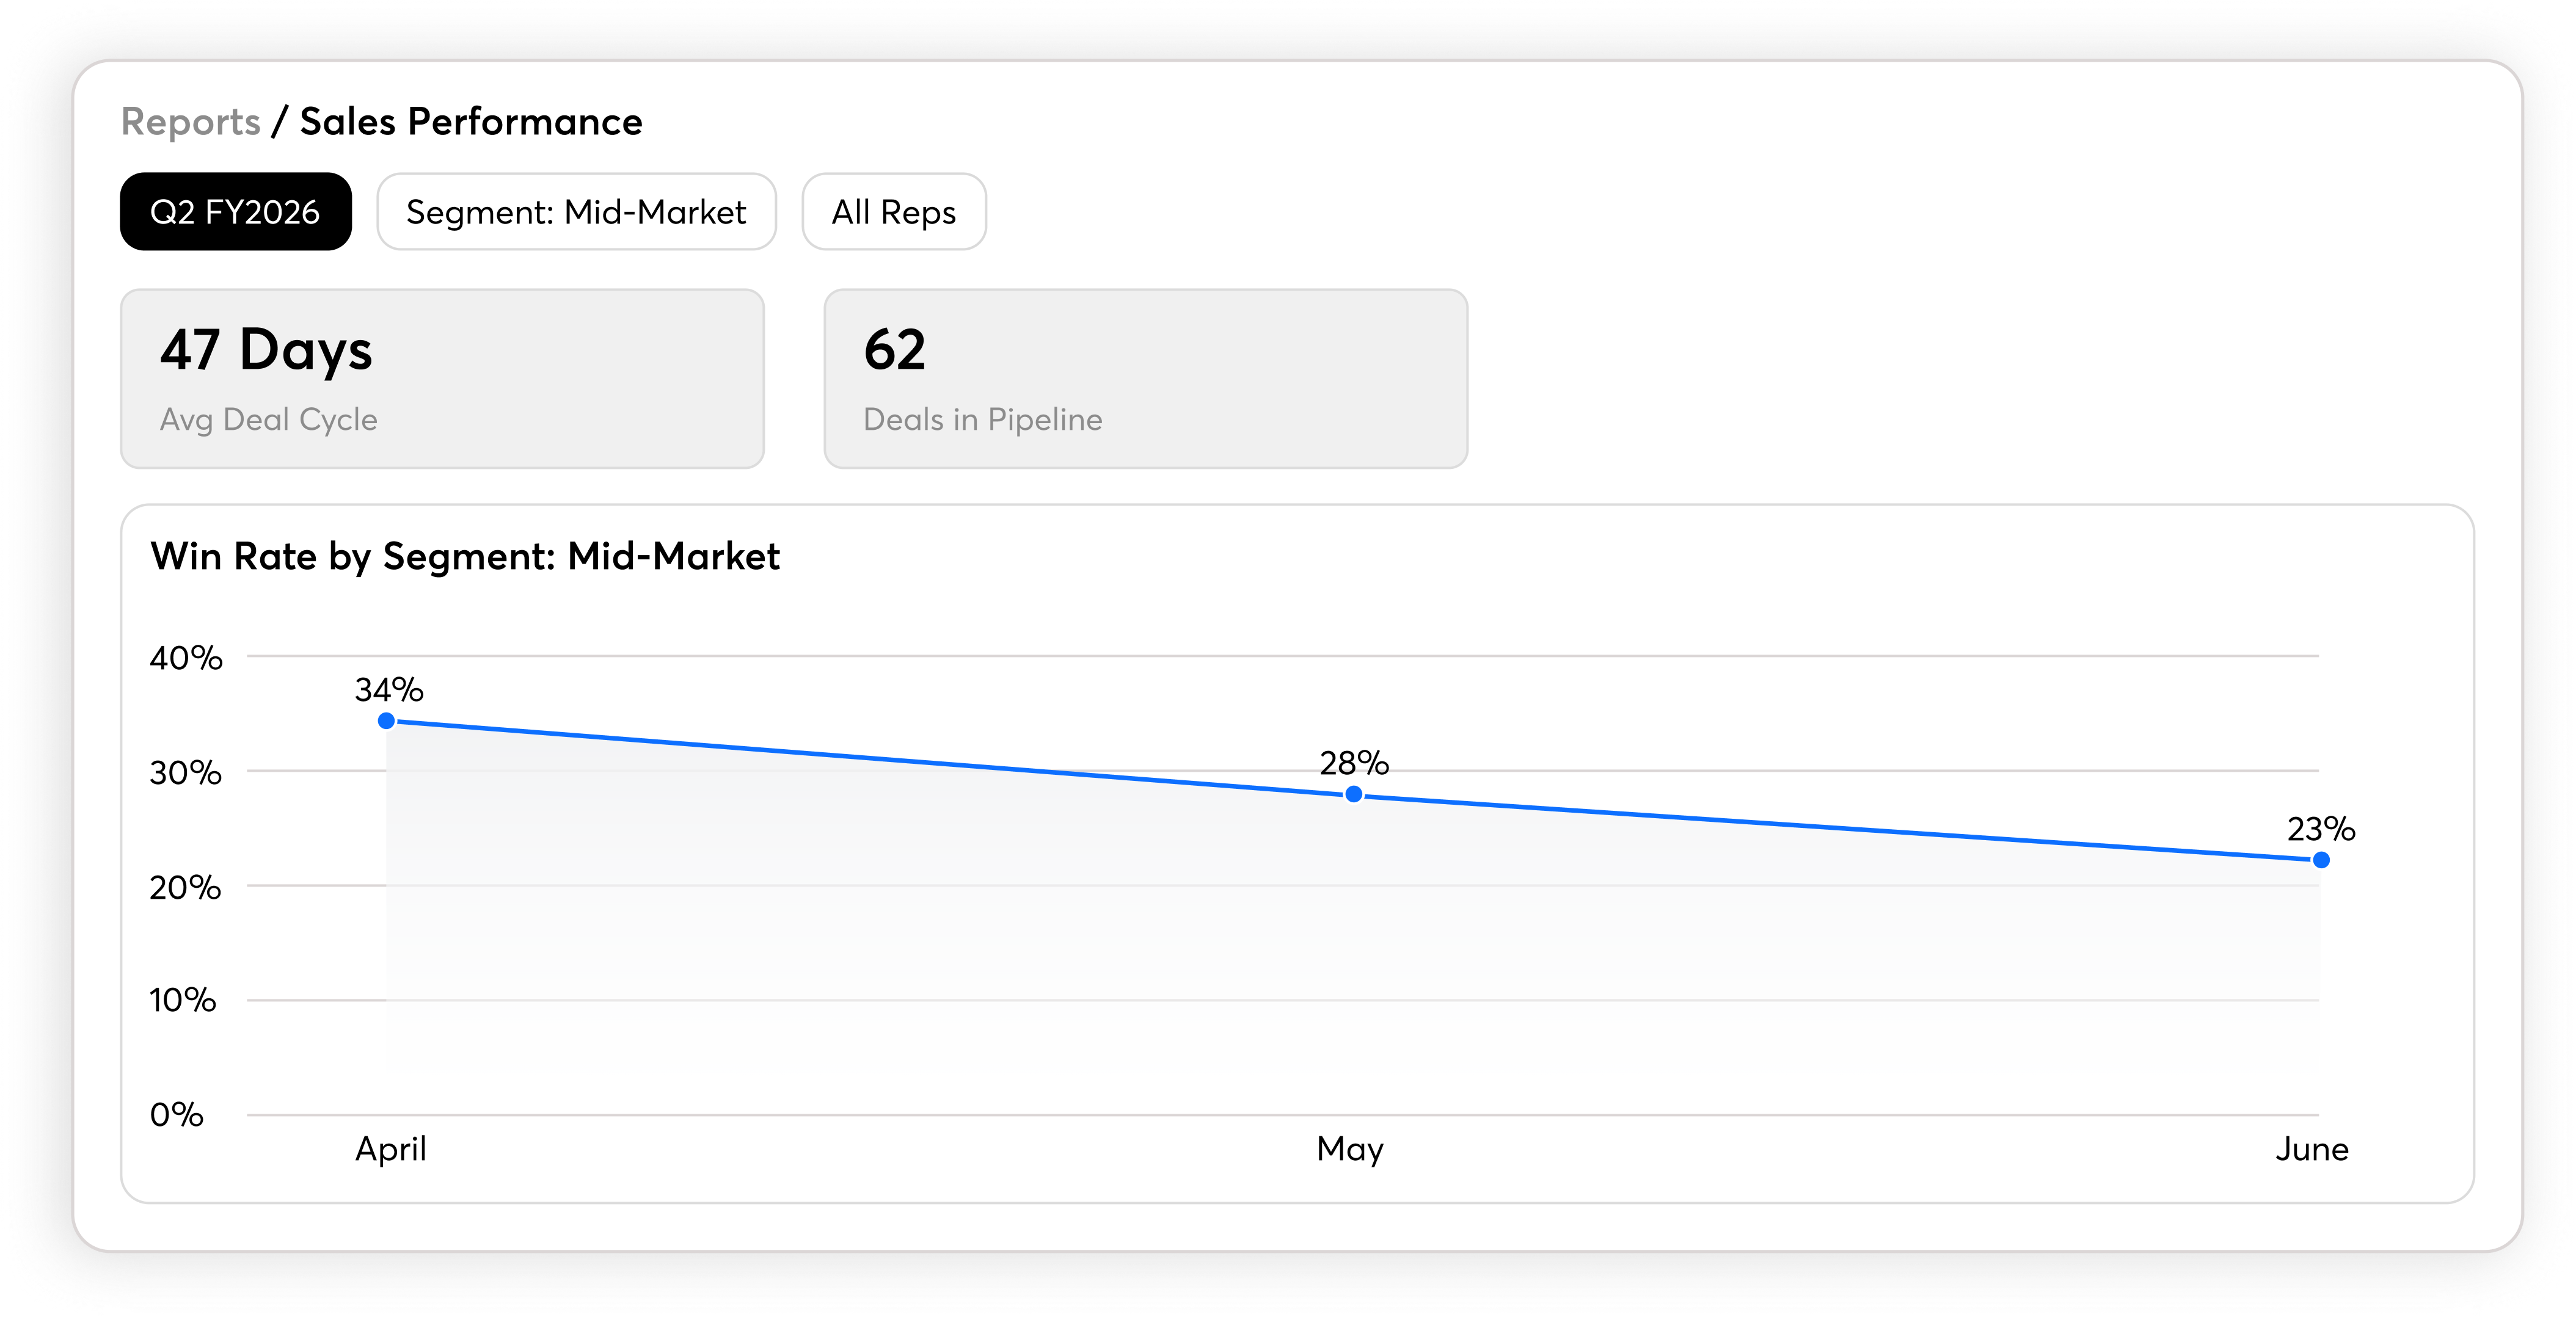Open the Reports breadcrumb link
Screen dimensions: 2576x1317
tap(190, 122)
